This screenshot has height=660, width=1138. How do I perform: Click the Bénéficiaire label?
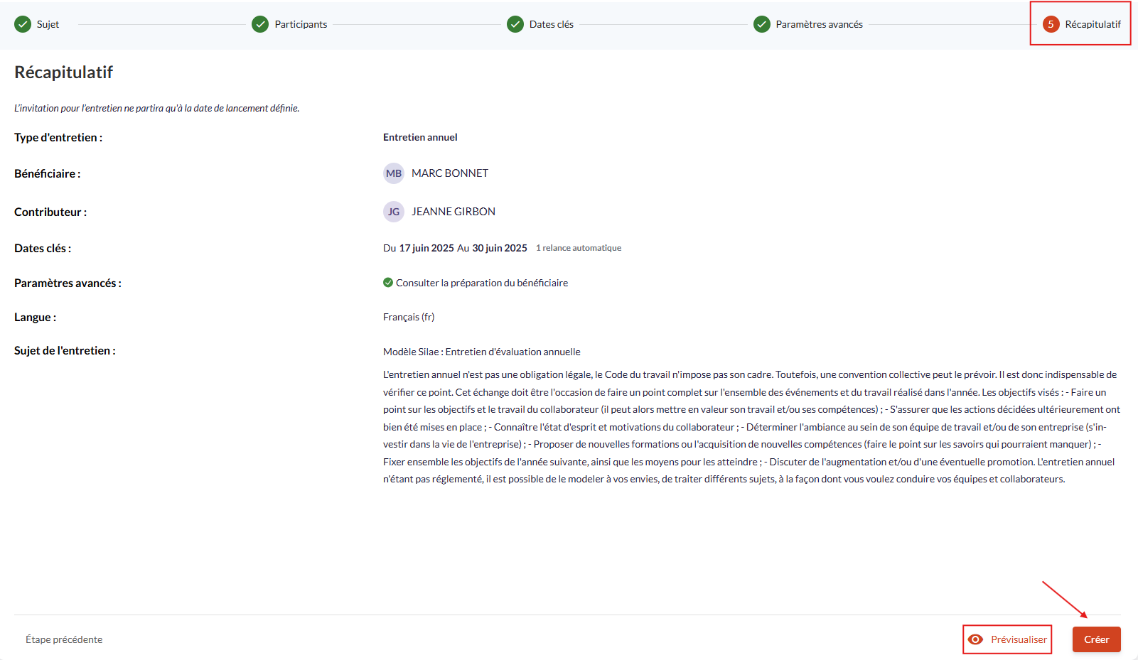pos(48,174)
